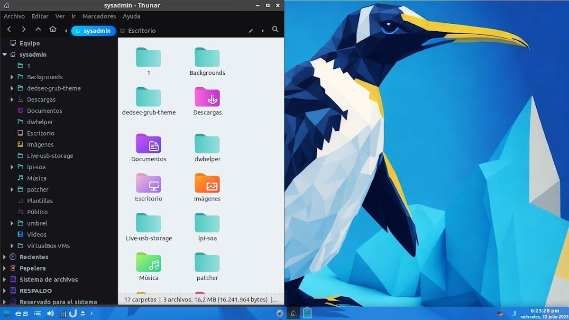Image resolution: width=569 pixels, height=320 pixels.
Task: Open the volume speaker icon on the taskbar
Action: (x=50, y=313)
